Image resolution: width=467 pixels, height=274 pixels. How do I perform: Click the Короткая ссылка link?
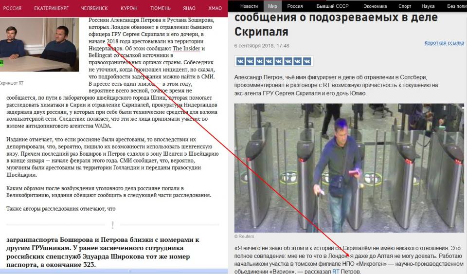(x=444, y=43)
